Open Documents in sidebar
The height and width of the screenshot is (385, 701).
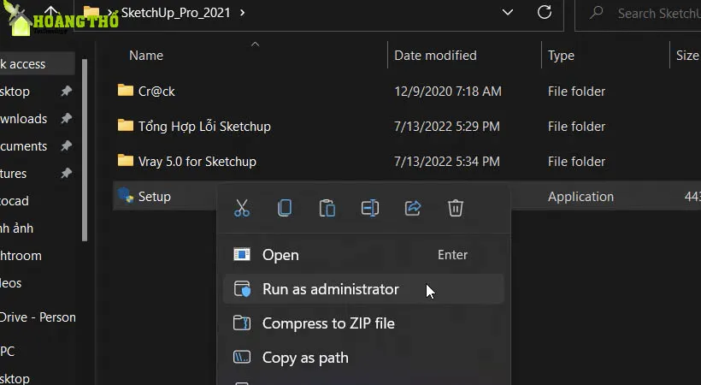click(24, 146)
